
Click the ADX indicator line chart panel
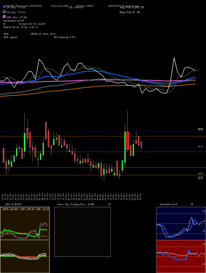point(25,223)
